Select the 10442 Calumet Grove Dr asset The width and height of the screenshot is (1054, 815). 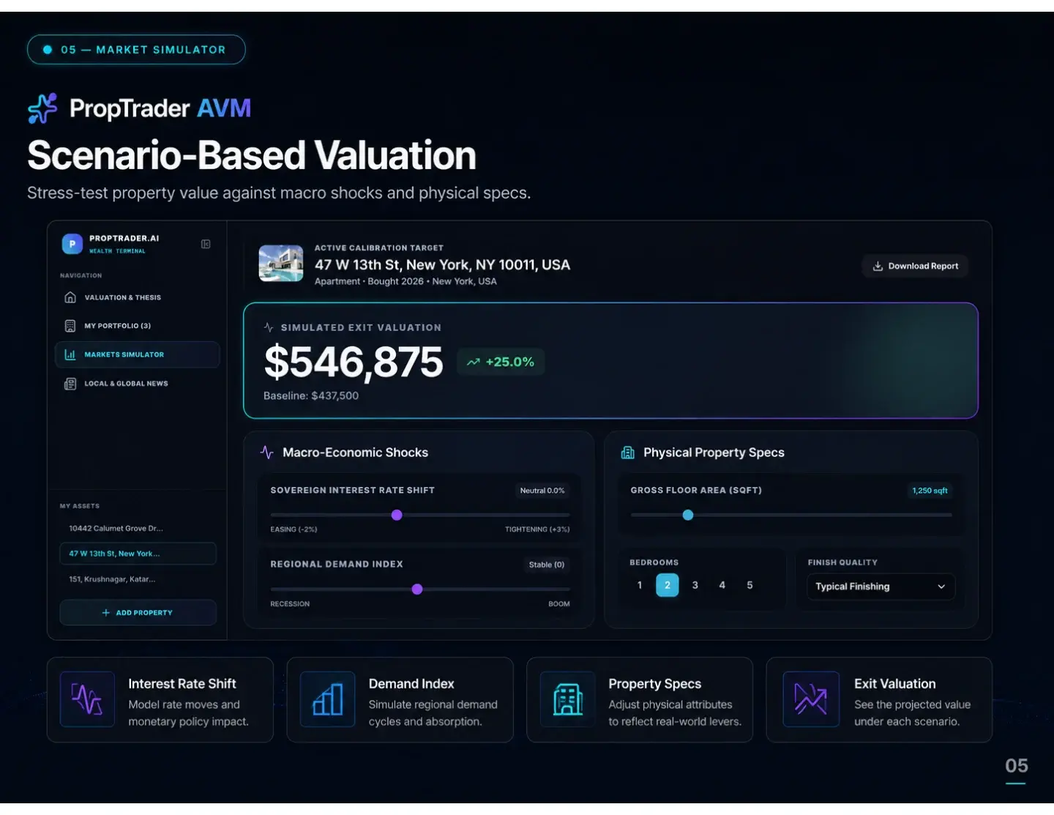click(138, 529)
